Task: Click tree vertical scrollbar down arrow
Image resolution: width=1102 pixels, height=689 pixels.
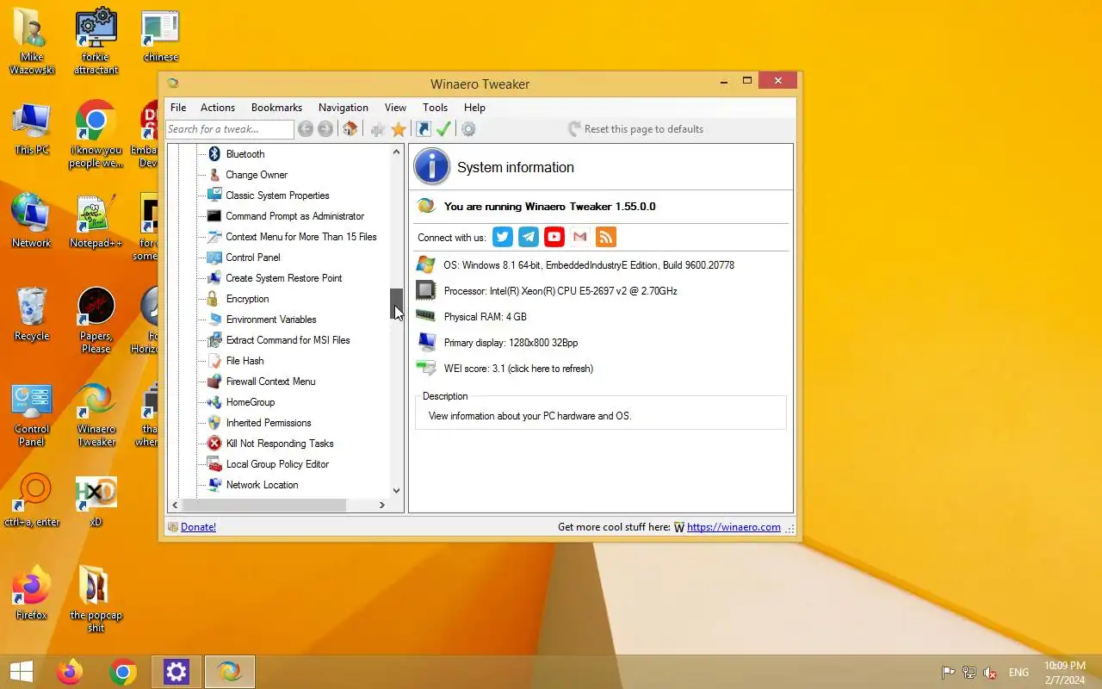Action: (396, 491)
